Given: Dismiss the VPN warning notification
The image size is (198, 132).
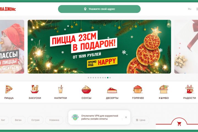Looking at the screenshot, I should coord(126,117).
